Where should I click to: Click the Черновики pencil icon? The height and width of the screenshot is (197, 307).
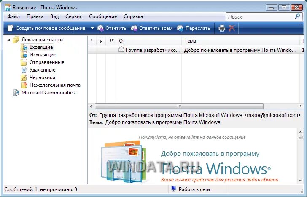[x=24, y=77]
